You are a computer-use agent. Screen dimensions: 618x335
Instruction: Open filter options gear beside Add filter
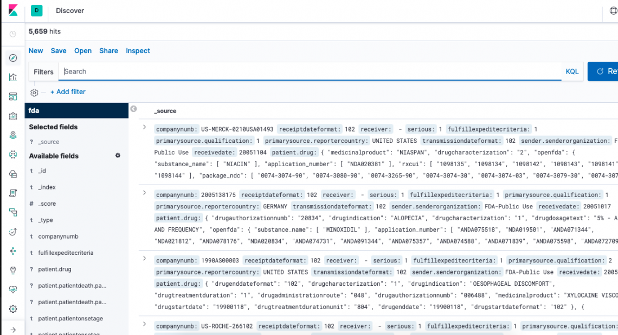(x=34, y=93)
